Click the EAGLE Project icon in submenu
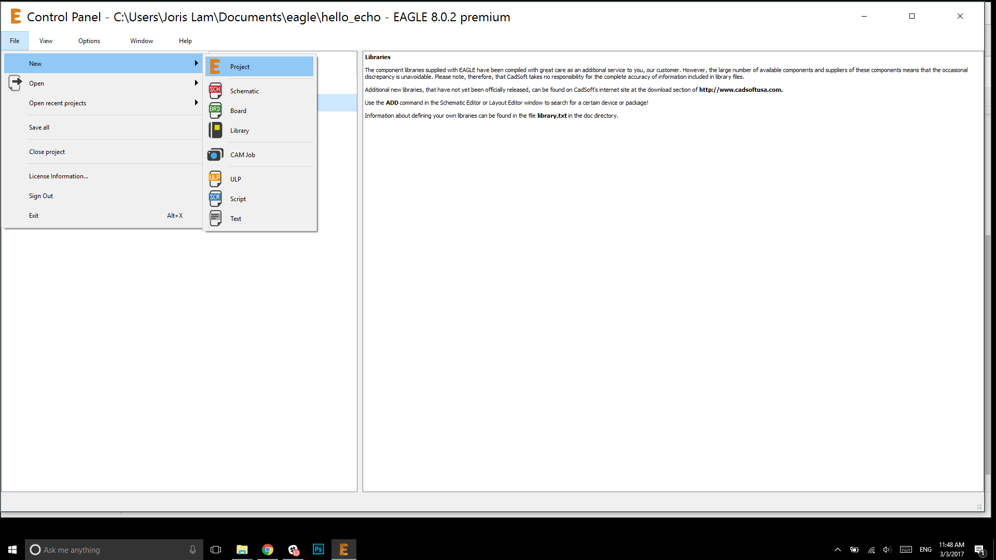Screen dimensions: 996x560 click(x=215, y=66)
